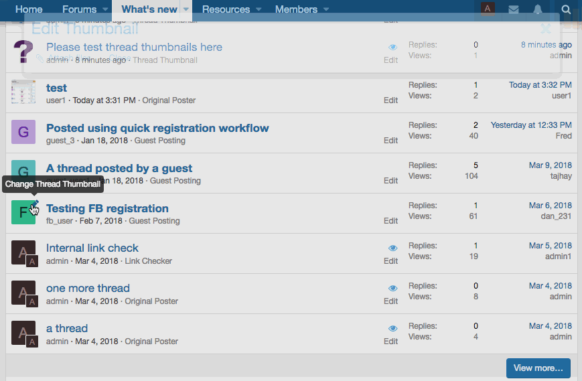Viewport: 582px width, 381px height.
Task: Open 'Posted using quick registration workflow' thread
Action: click(x=157, y=128)
